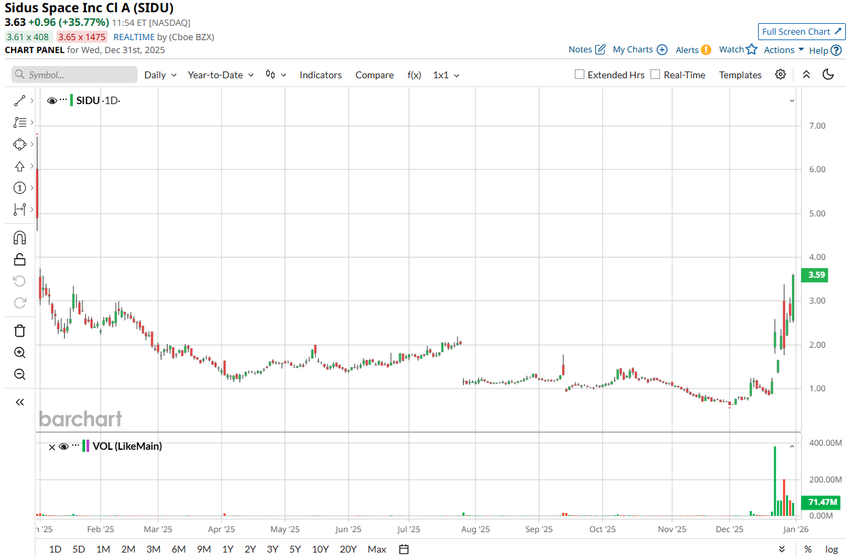The height and width of the screenshot is (558, 850).
Task: Click the Watch star icon
Action: (x=751, y=49)
